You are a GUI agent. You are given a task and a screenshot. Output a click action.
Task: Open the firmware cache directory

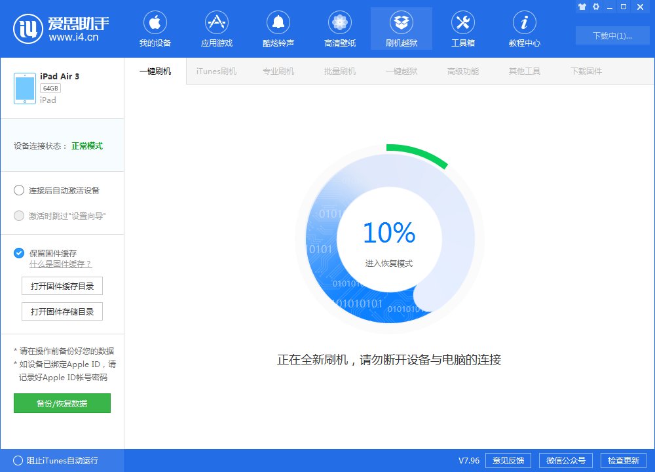62,286
